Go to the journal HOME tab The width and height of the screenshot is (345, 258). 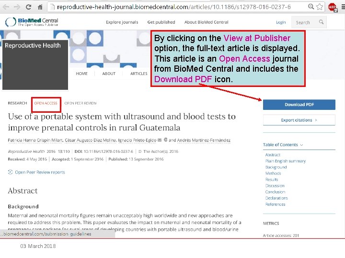click(x=81, y=74)
